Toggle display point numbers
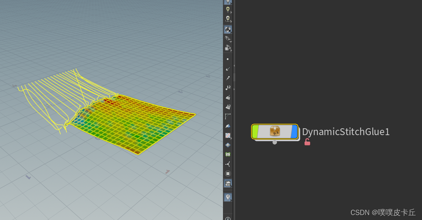 tap(228, 88)
